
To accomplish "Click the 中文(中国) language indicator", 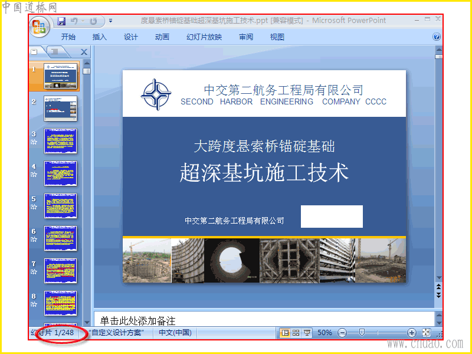I will [x=175, y=333].
